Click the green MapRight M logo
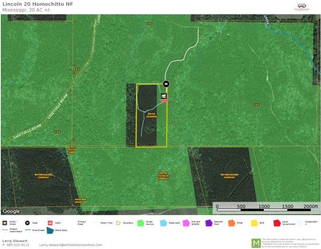The height and width of the screenshot is (249, 321). tap(256, 243)
